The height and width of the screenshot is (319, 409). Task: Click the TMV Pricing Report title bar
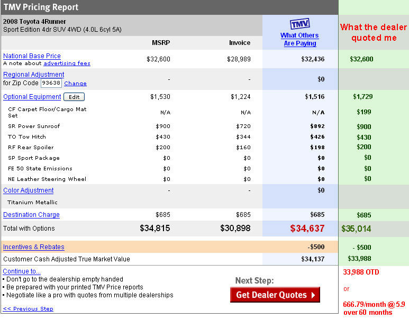pos(169,7)
